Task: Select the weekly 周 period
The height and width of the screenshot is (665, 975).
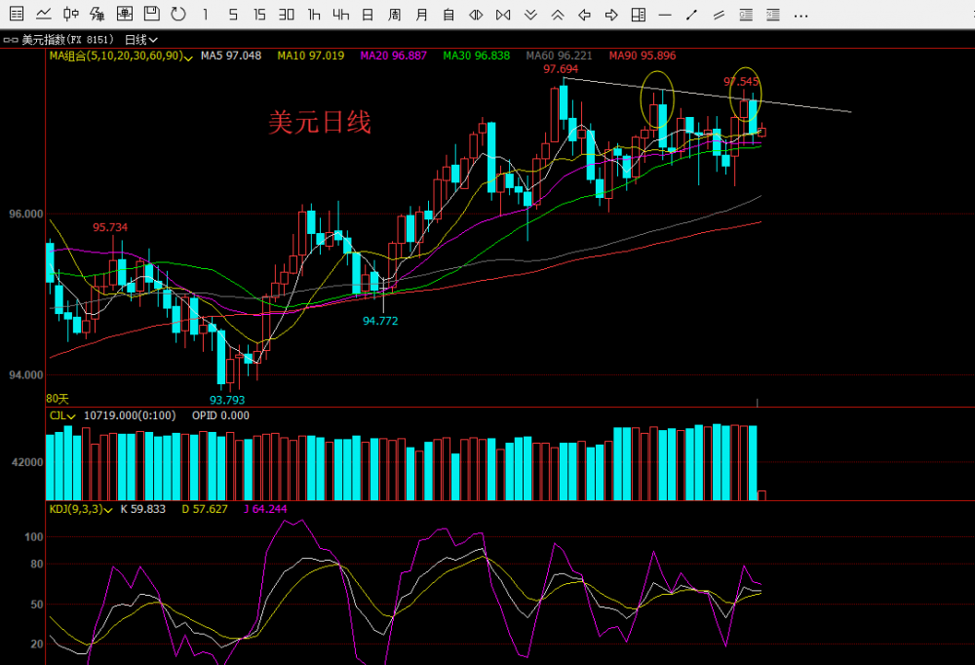Action: [x=394, y=14]
